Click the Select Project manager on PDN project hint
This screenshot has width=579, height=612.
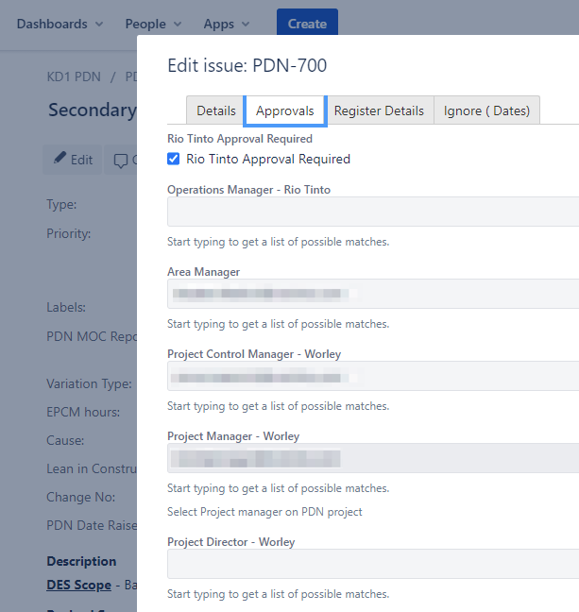pyautogui.click(x=264, y=512)
